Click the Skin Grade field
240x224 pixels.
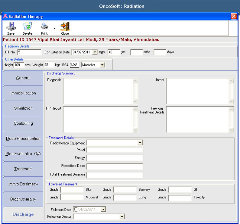click(x=72, y=190)
